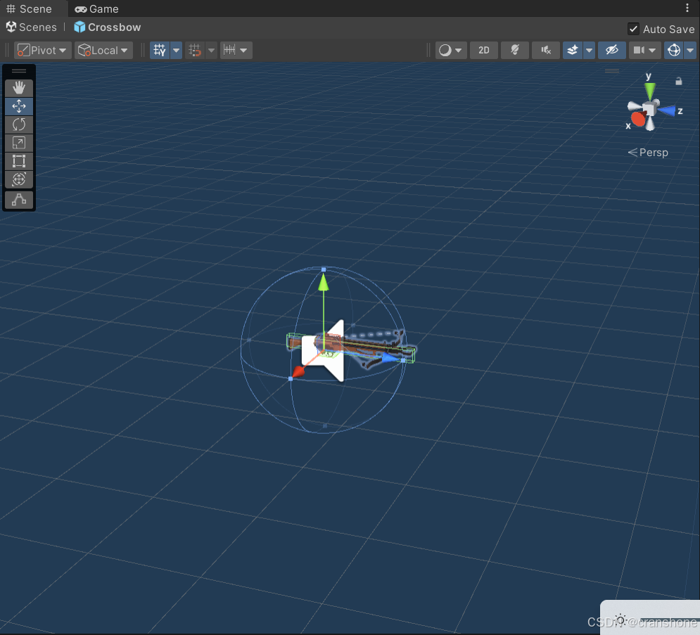
Task: Open the draw mode shading dropdown
Action: pos(451,51)
